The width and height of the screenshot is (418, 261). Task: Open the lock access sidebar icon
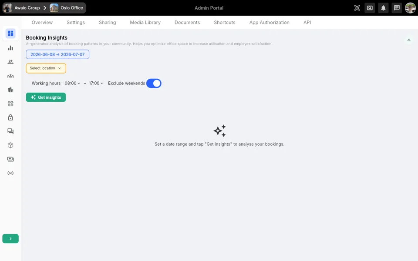point(10,117)
